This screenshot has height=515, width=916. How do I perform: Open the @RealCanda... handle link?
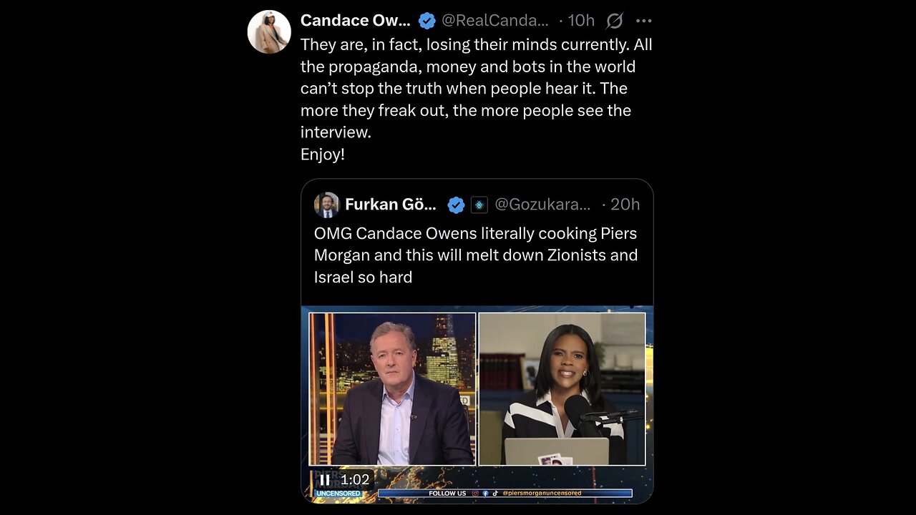coord(494,21)
